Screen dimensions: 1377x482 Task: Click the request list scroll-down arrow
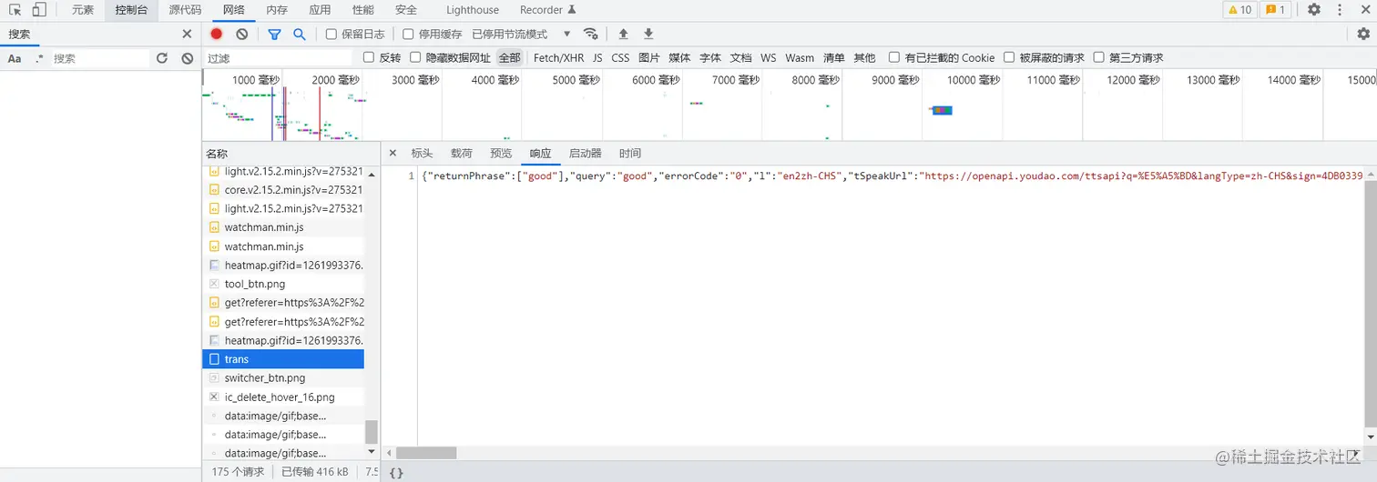(372, 451)
